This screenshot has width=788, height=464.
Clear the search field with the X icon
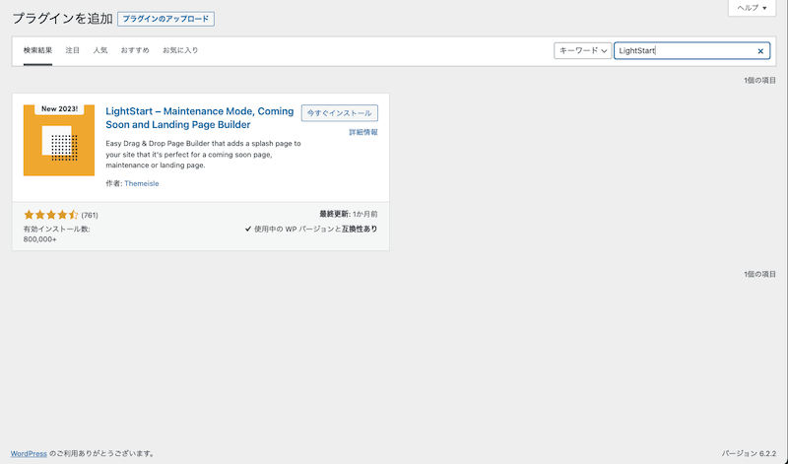pyautogui.click(x=760, y=51)
